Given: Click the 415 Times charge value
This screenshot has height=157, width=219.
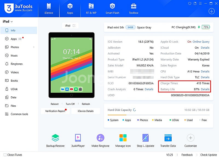Looking at the screenshot, I should (203, 83).
